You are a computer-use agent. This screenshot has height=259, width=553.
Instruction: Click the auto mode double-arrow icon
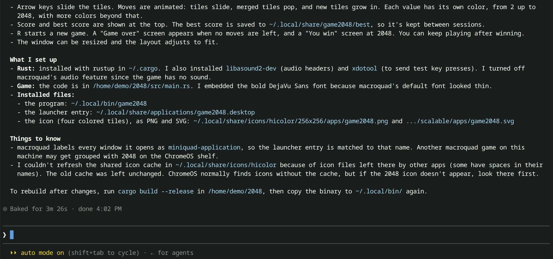coord(14,253)
